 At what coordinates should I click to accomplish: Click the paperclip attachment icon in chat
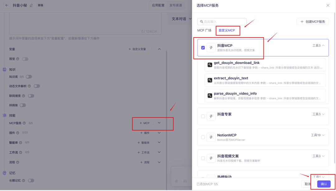tap(176, 181)
